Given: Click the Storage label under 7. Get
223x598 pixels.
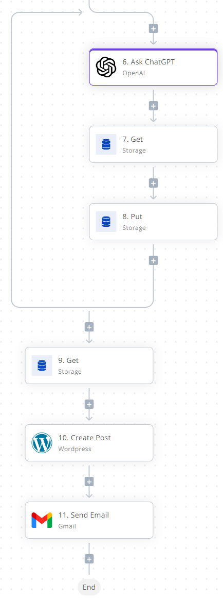Looking at the screenshot, I should point(134,150).
